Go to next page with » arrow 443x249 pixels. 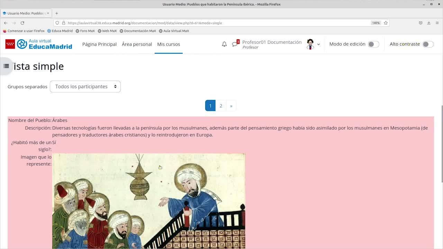tap(231, 106)
